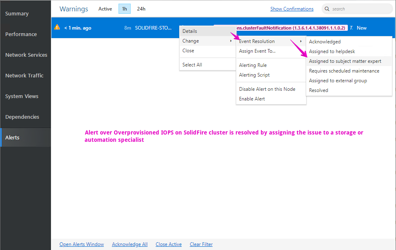Open the Summary sidebar section

coord(25,14)
